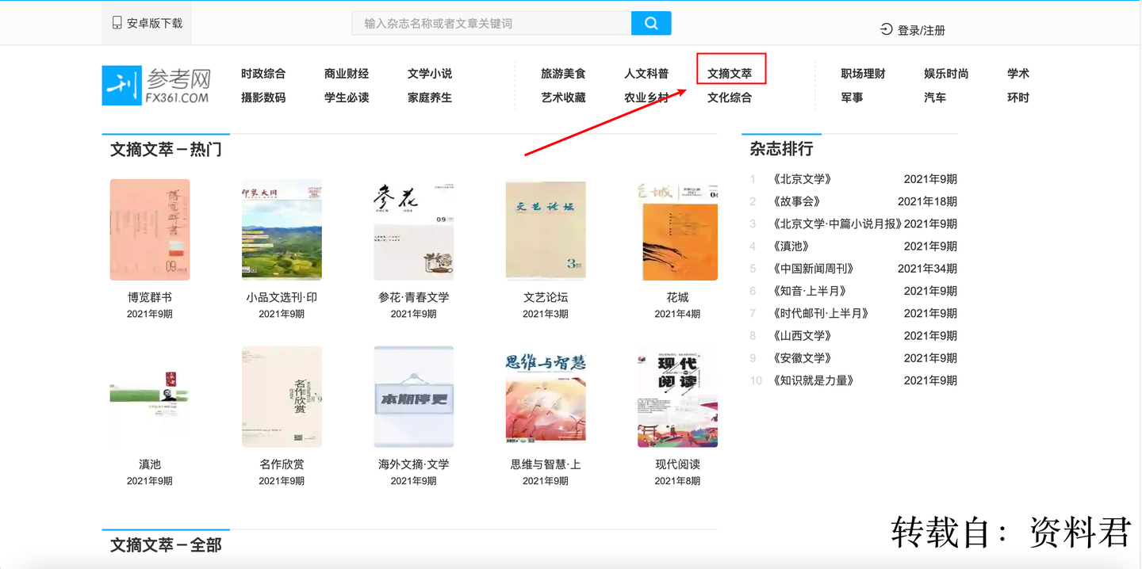
Task: Open 小品文选刊·印 magazine cover
Action: coord(282,230)
